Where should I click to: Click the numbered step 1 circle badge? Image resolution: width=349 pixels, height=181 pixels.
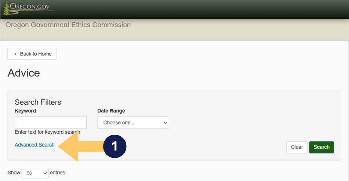point(114,146)
